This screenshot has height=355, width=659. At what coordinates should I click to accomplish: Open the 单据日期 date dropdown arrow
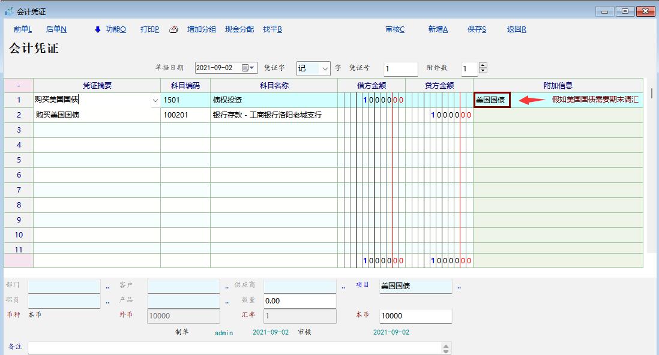coord(253,68)
